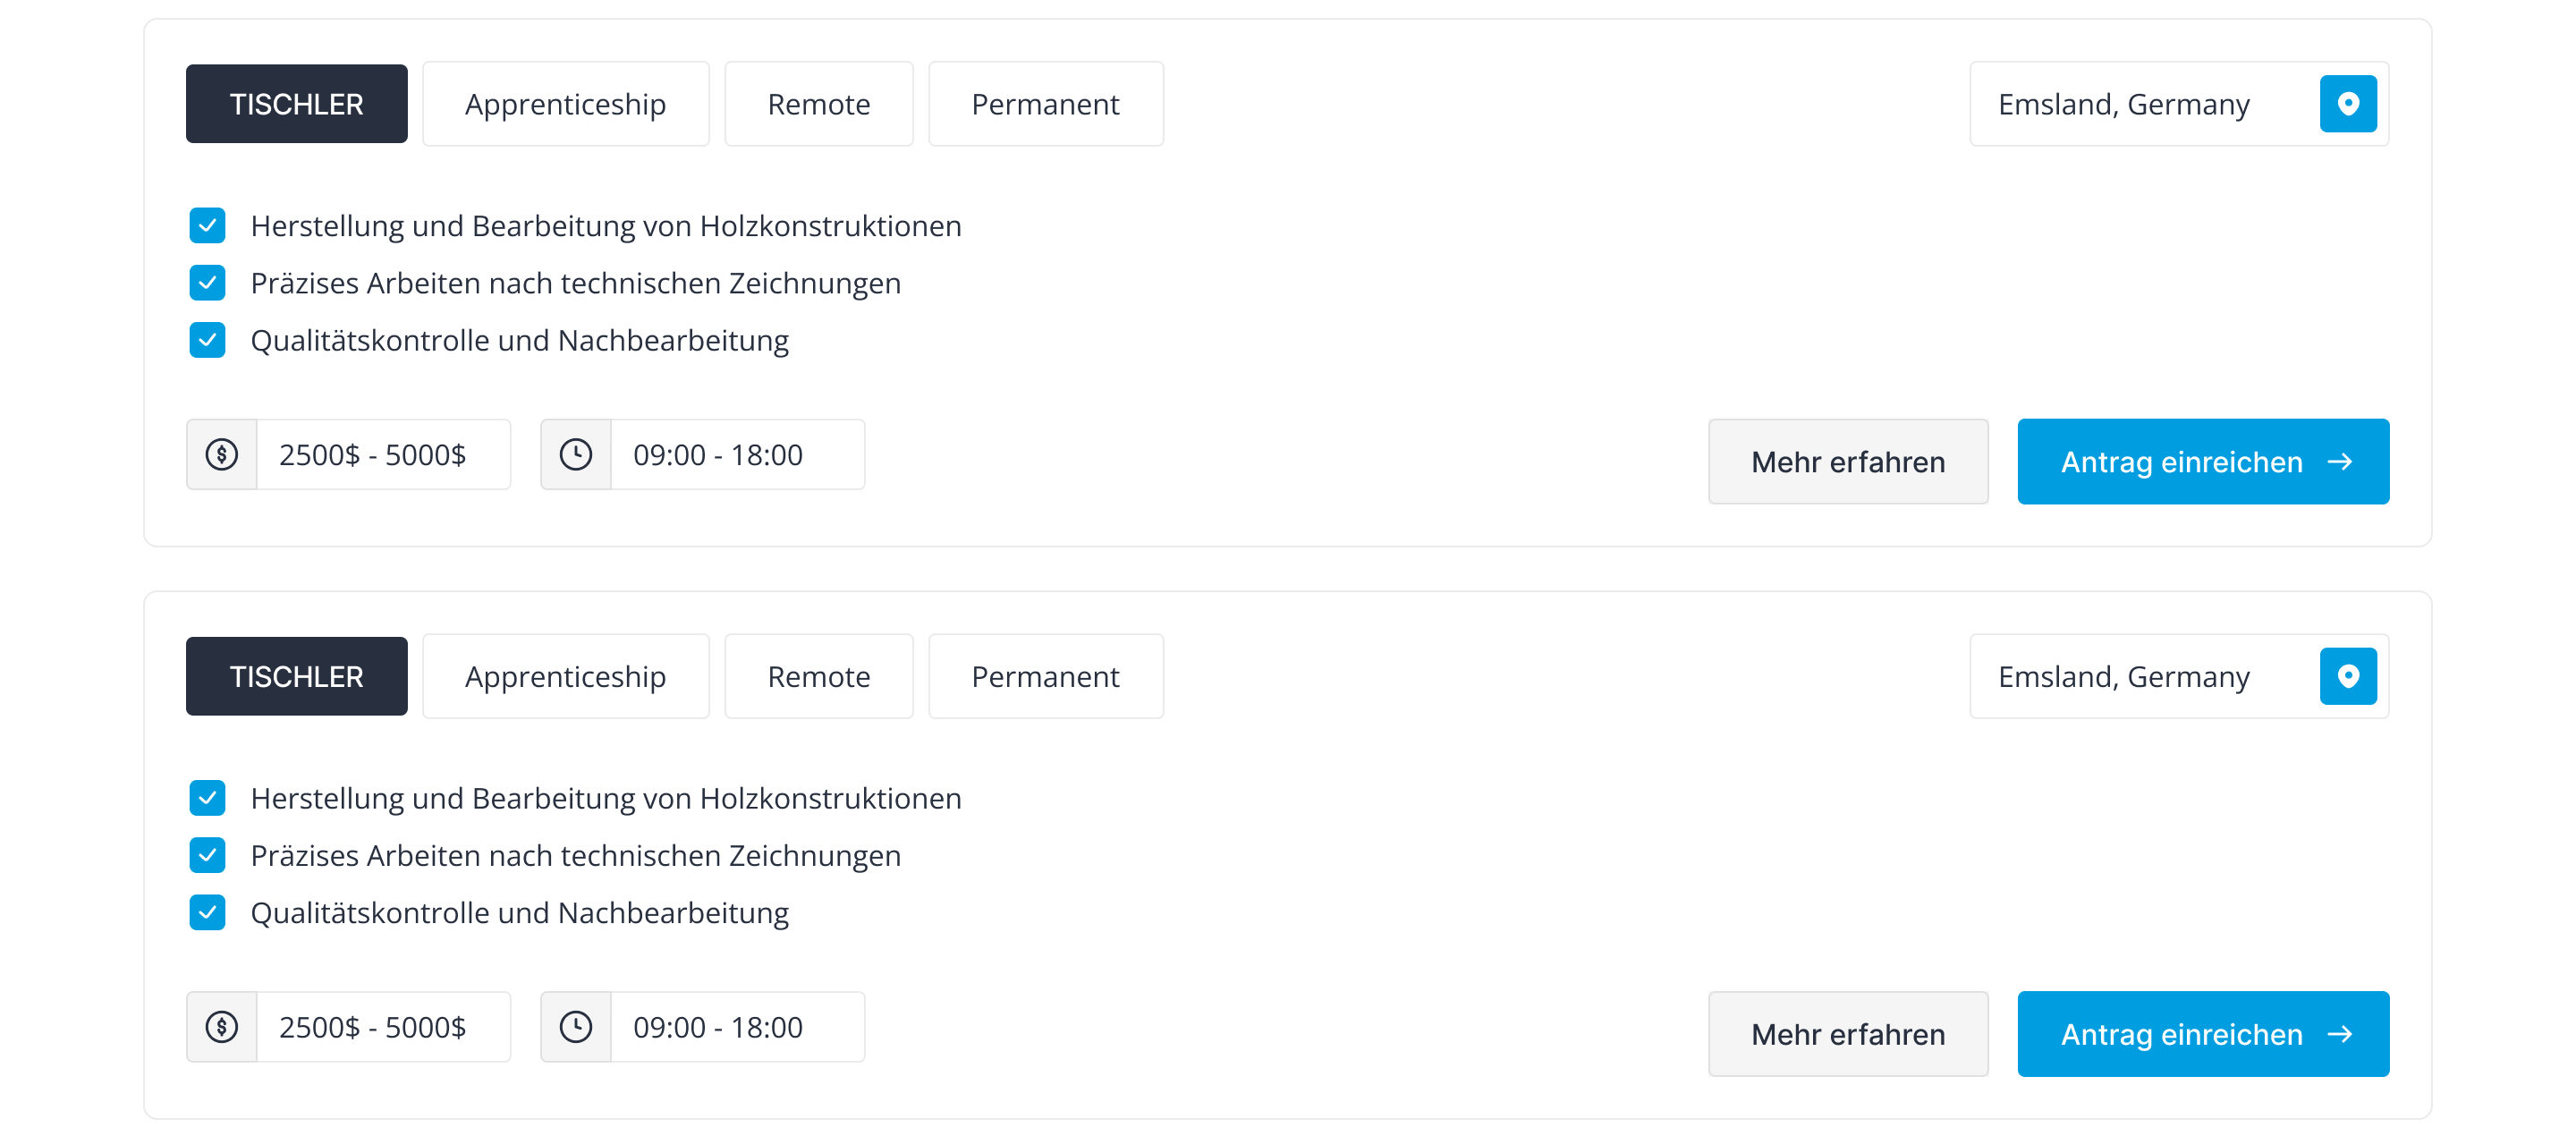Select the Permanent tag in first card
The width and height of the screenshot is (2576, 1136).
coord(1046,104)
